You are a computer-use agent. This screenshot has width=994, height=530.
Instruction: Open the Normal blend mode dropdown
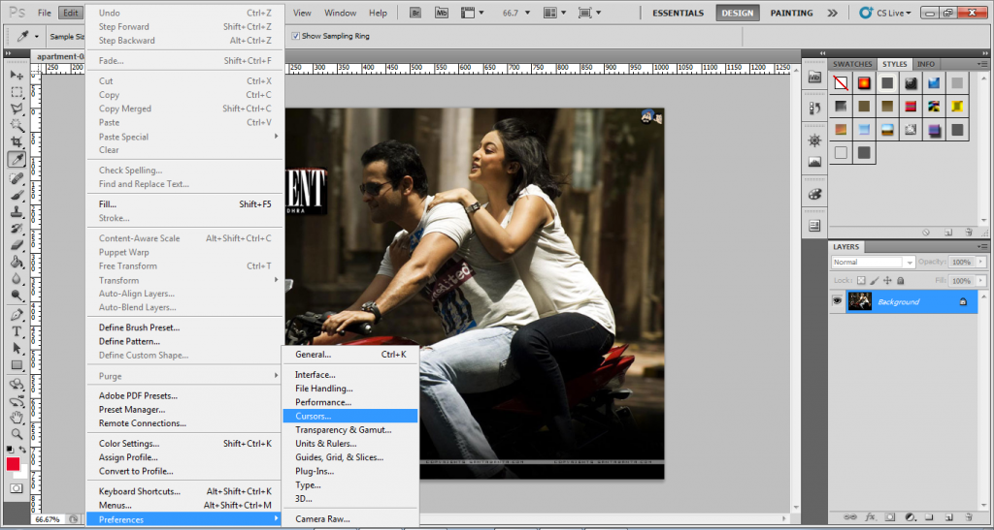pyautogui.click(x=874, y=262)
